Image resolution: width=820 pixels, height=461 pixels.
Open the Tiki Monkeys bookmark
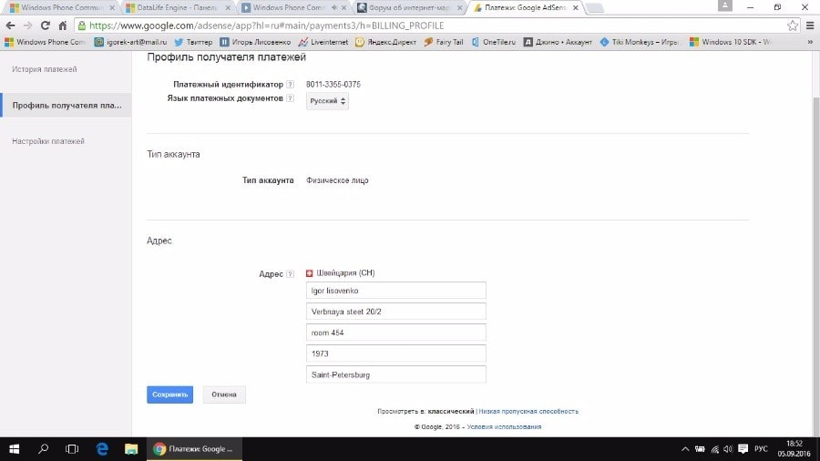[639, 42]
